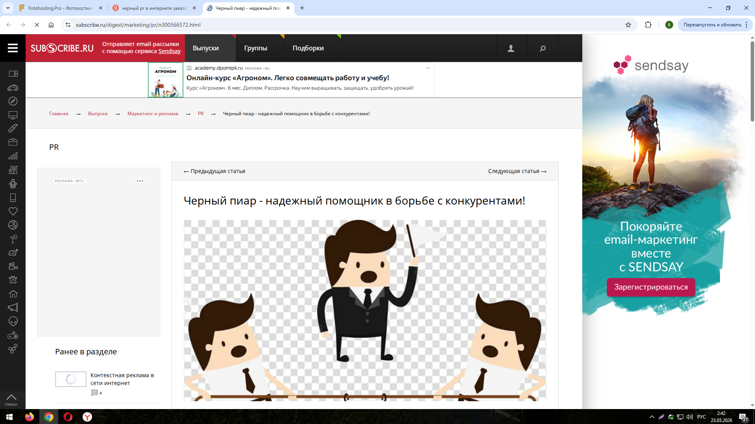Open the gamepad category sidebar icon
Screen dimensions: 755x424
click(x=13, y=336)
